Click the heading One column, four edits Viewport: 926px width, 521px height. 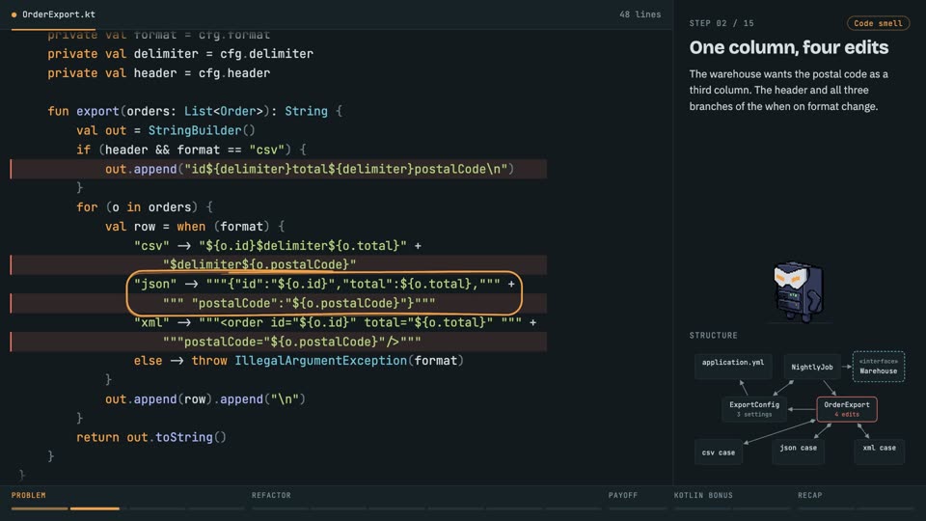pos(788,47)
